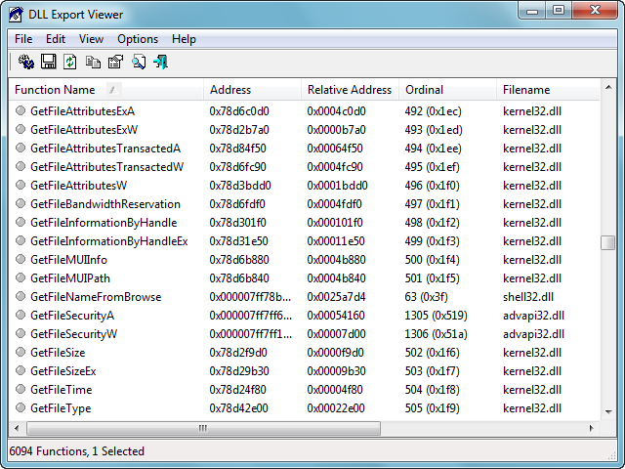This screenshot has height=469, width=625.
Task: Open the File menu
Action: pos(23,39)
